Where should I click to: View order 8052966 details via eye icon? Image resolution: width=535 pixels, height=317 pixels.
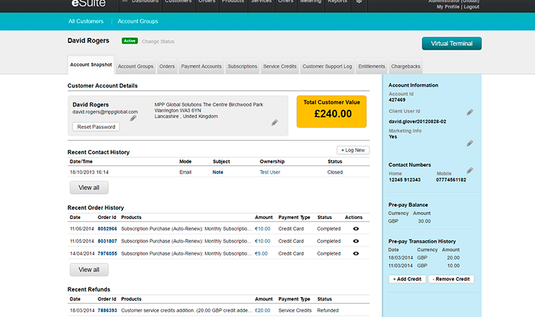[x=355, y=229]
